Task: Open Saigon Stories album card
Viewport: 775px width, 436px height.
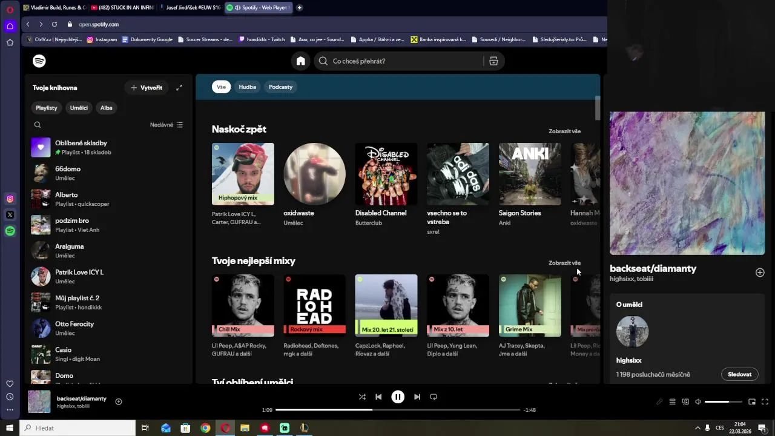Action: (x=530, y=184)
